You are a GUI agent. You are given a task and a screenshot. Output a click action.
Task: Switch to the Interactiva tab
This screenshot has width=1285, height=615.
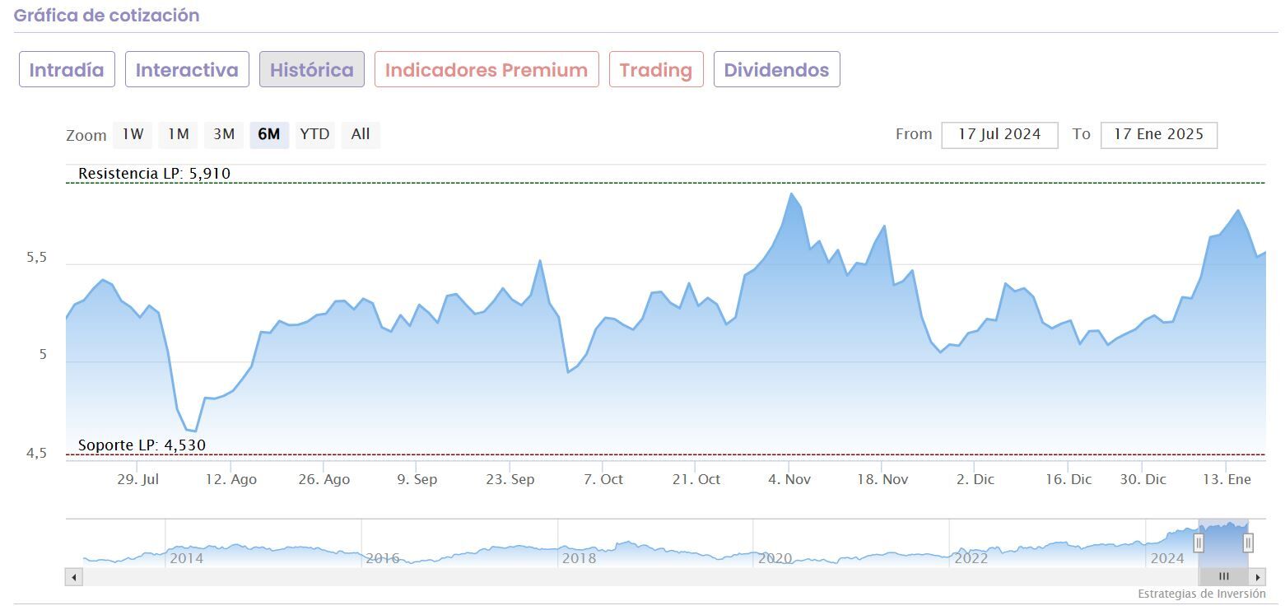tap(187, 69)
